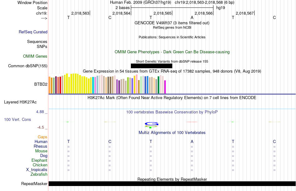Click base A in the Human alignment row
The width and height of the screenshot is (296, 191).
[x=192, y=141]
